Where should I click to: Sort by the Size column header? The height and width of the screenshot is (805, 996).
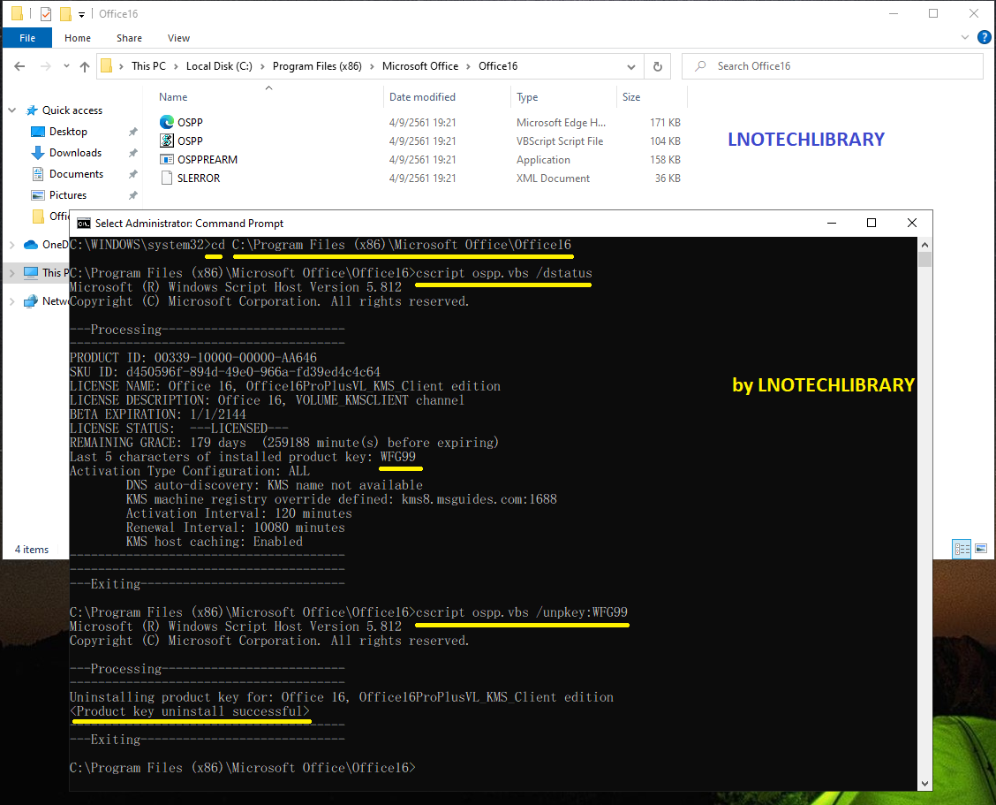pyautogui.click(x=631, y=97)
